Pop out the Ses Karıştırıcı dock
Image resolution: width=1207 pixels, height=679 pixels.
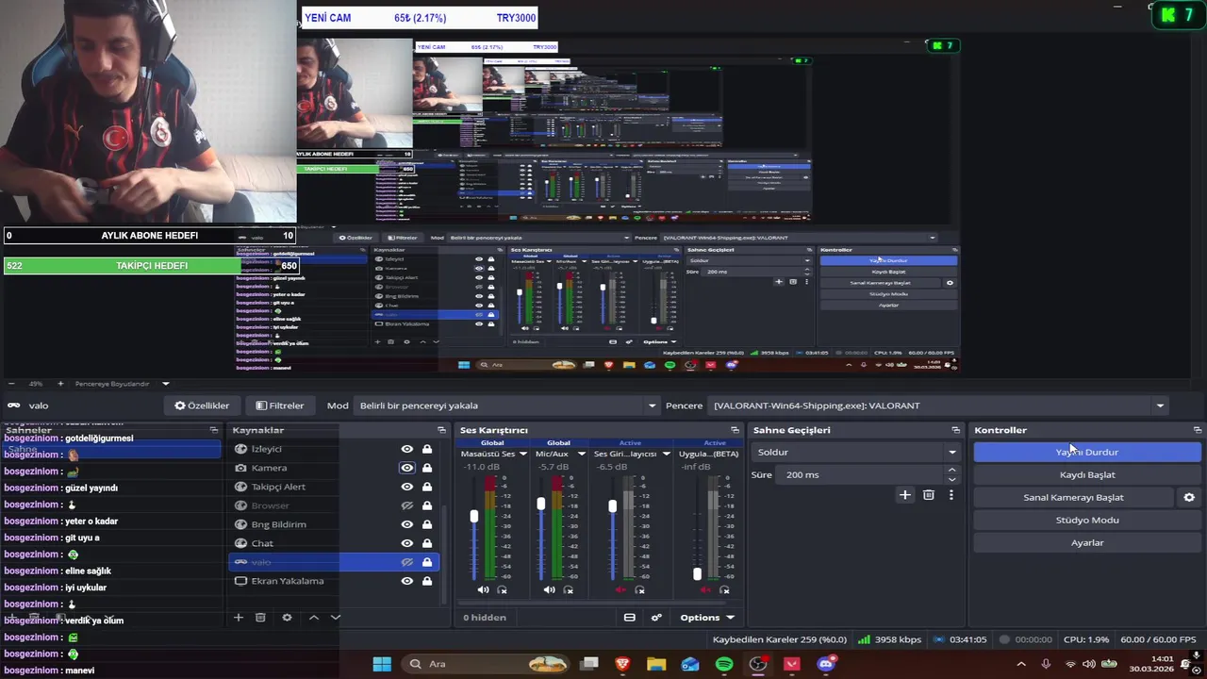735,430
